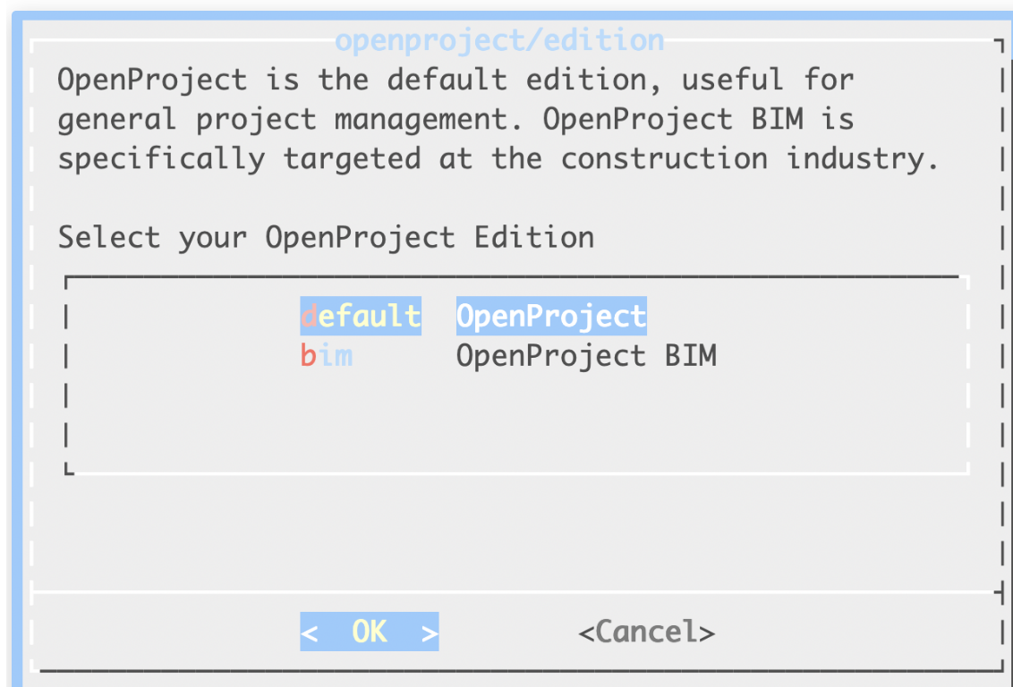Viewport: 1013px width, 687px height.
Task: Select the highlighted "default" edition tag
Action: (361, 317)
